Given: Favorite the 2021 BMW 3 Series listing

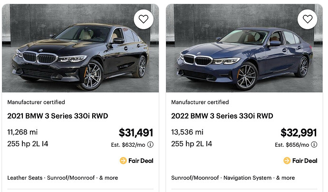Looking at the screenshot, I should point(144,20).
